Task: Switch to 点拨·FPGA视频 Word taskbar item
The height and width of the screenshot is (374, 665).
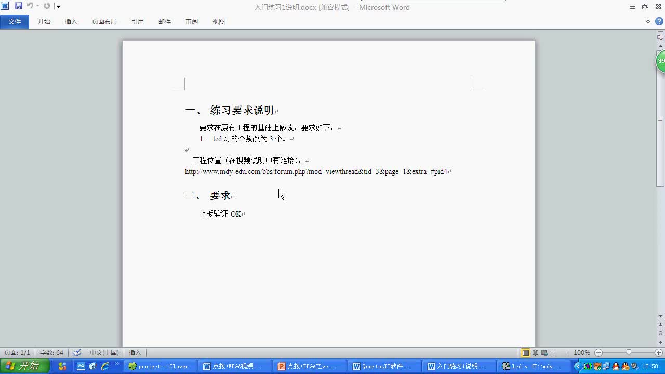Action: [x=236, y=366]
